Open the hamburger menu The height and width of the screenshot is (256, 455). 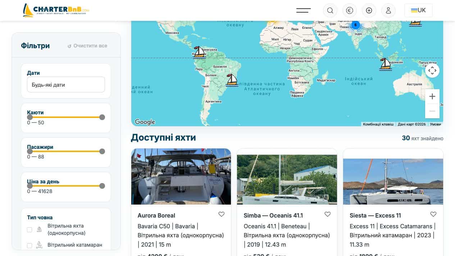304,10
